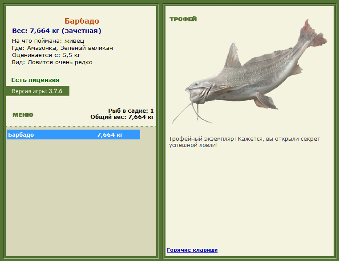
Task: Click the ТРОФЕЙ heading
Action: tap(183, 19)
